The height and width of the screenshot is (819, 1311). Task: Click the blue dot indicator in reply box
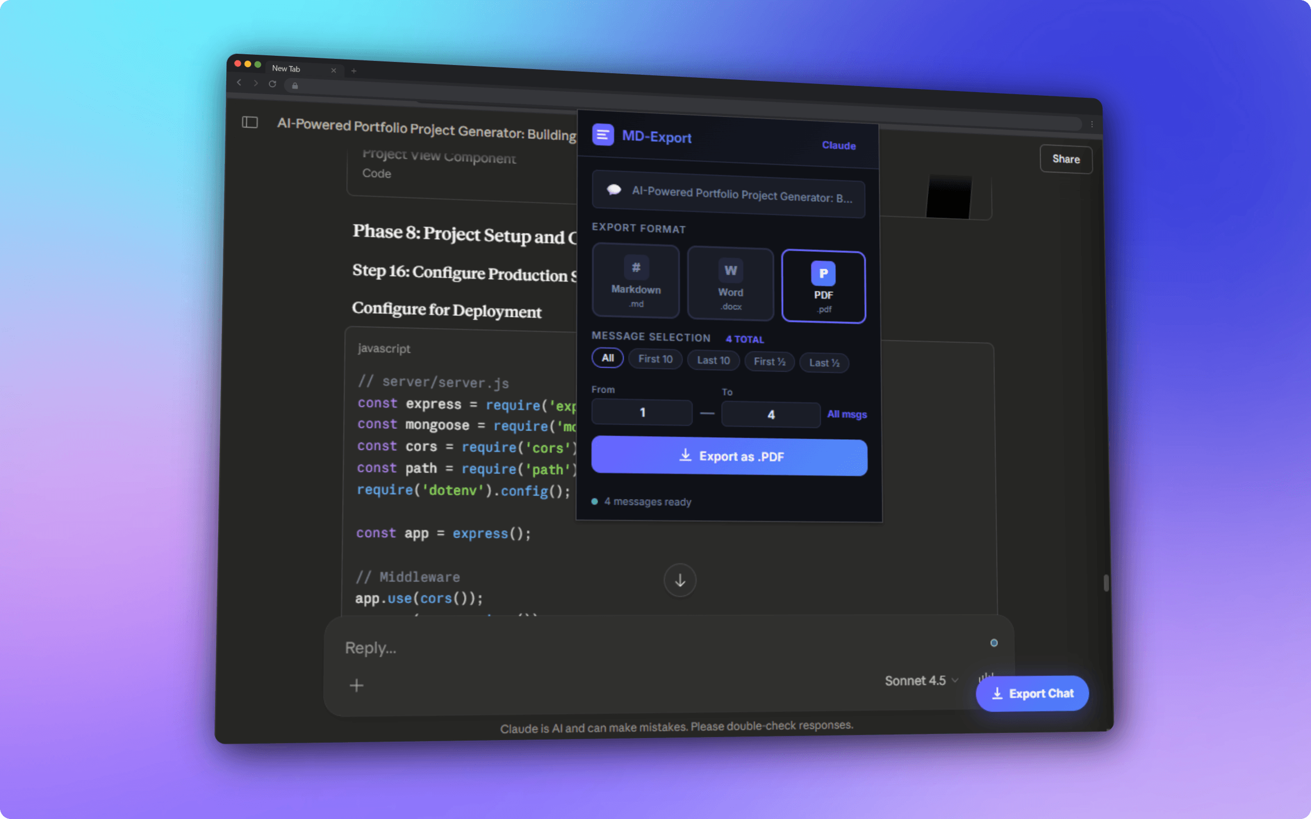click(993, 643)
